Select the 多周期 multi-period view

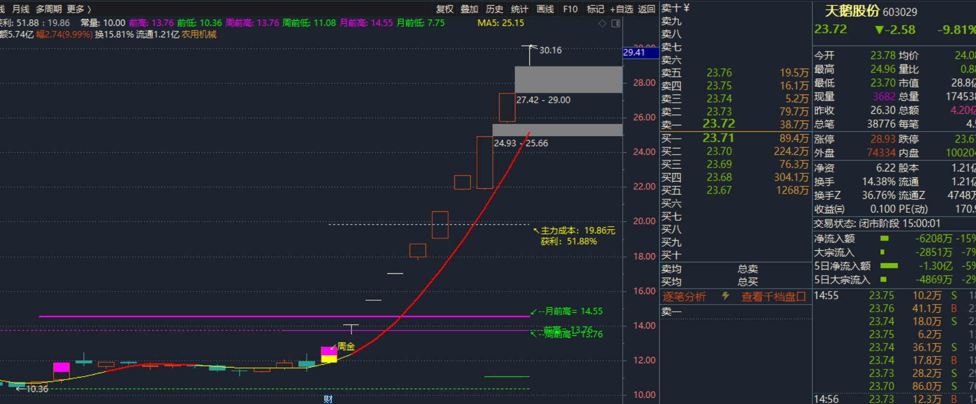(49, 9)
